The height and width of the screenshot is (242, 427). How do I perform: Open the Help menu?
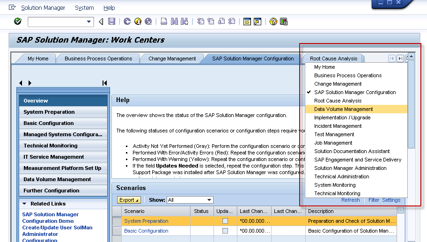(109, 8)
